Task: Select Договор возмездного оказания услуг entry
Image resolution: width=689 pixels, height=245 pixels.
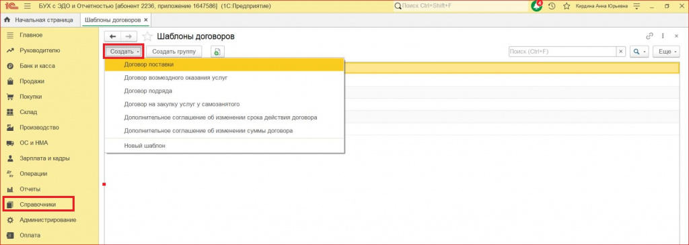Action: click(224, 78)
